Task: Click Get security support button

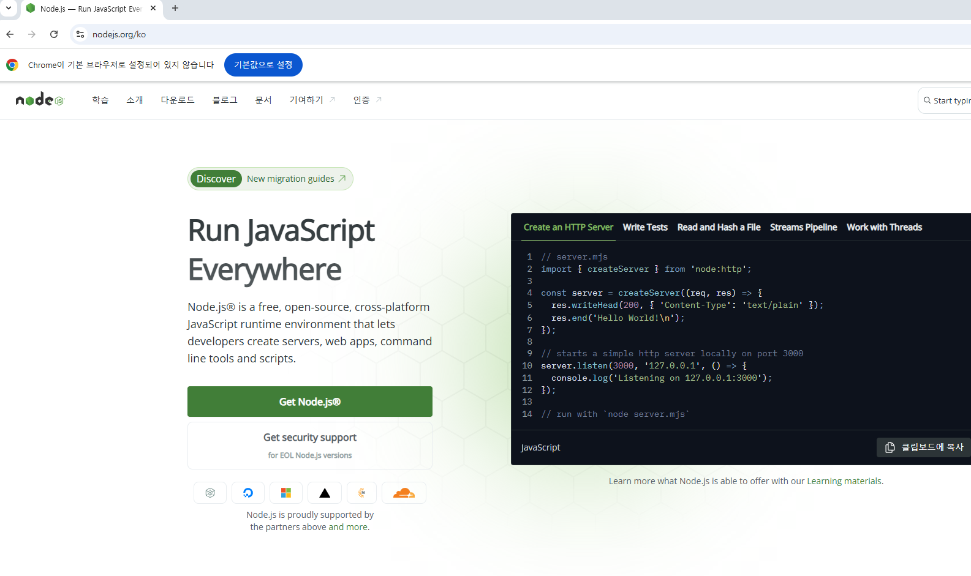Action: point(310,446)
